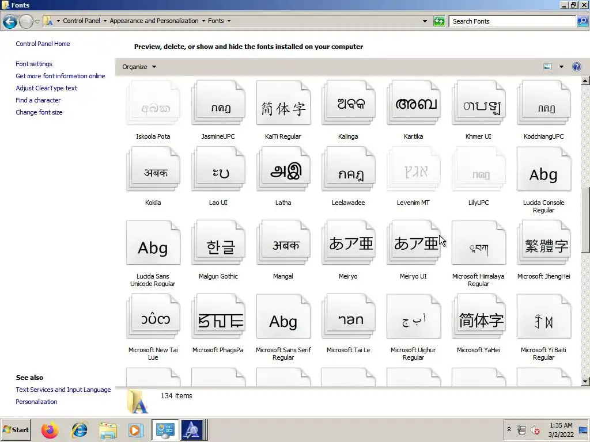Click the scrollbar down arrow
Image resolution: width=590 pixels, height=442 pixels.
coord(585,382)
